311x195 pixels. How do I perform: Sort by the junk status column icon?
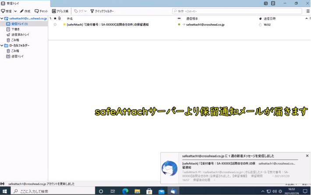click(x=260, y=18)
